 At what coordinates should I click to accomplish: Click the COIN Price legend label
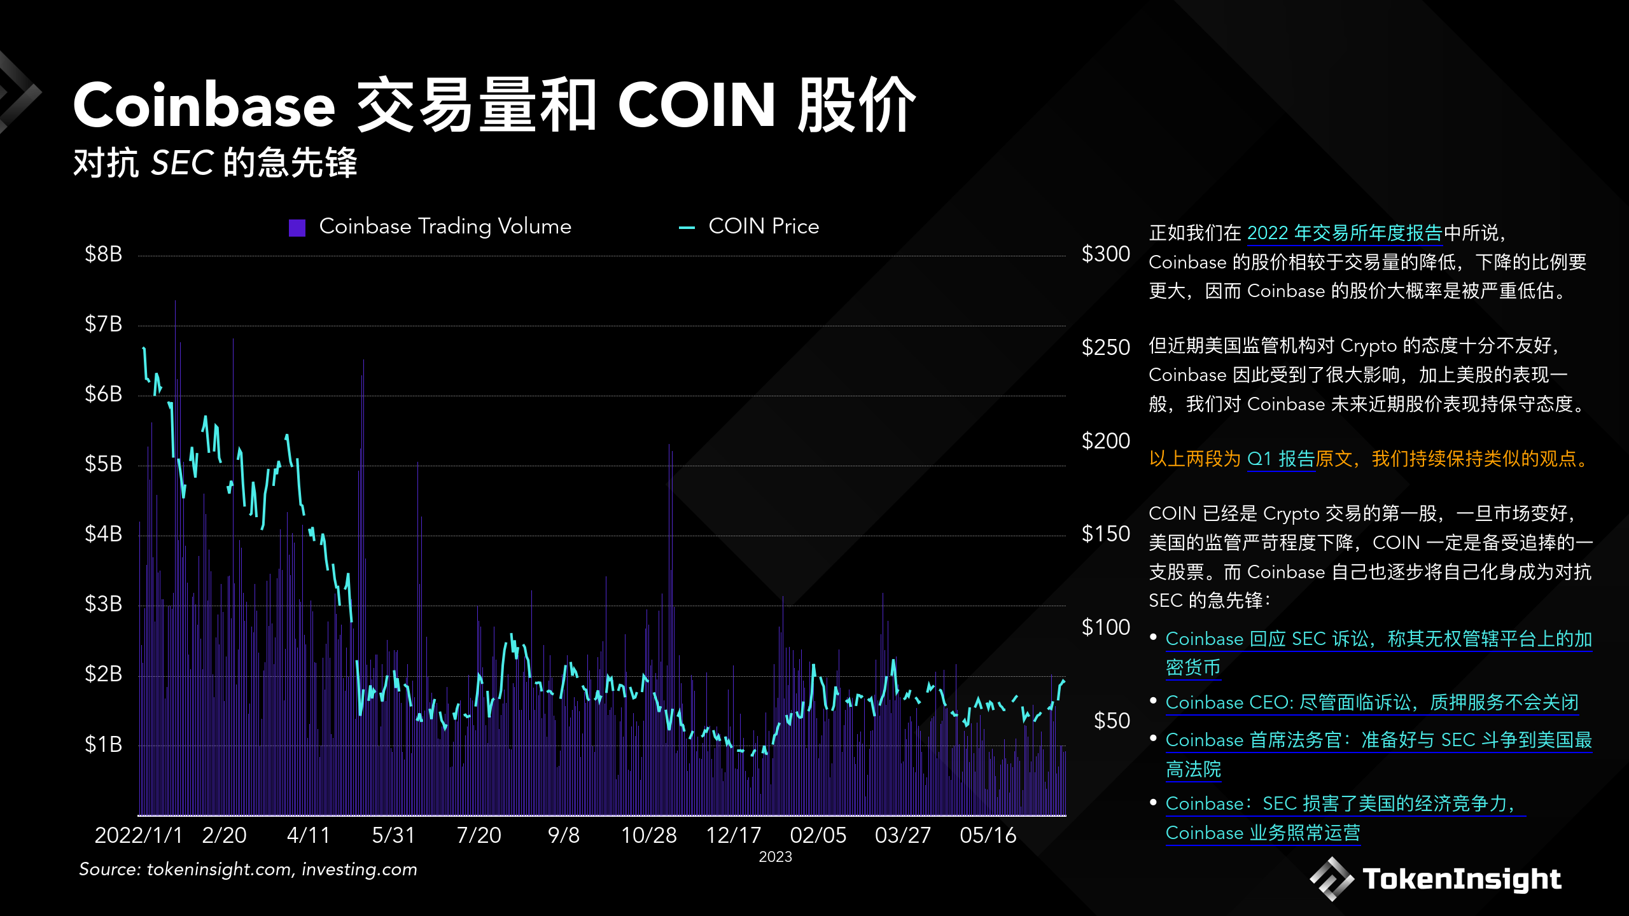click(x=764, y=226)
